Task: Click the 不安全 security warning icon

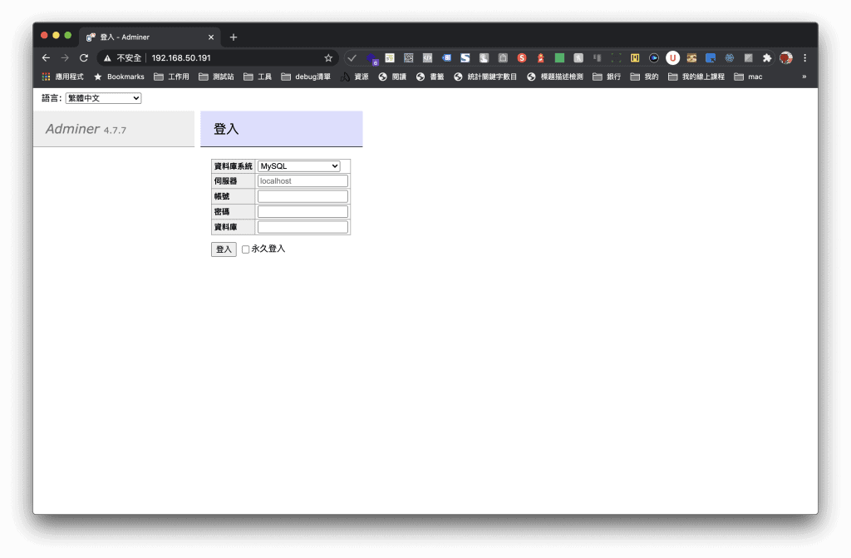Action: tap(107, 58)
